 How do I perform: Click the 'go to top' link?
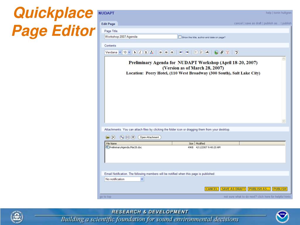pyautogui.click(x=105, y=197)
